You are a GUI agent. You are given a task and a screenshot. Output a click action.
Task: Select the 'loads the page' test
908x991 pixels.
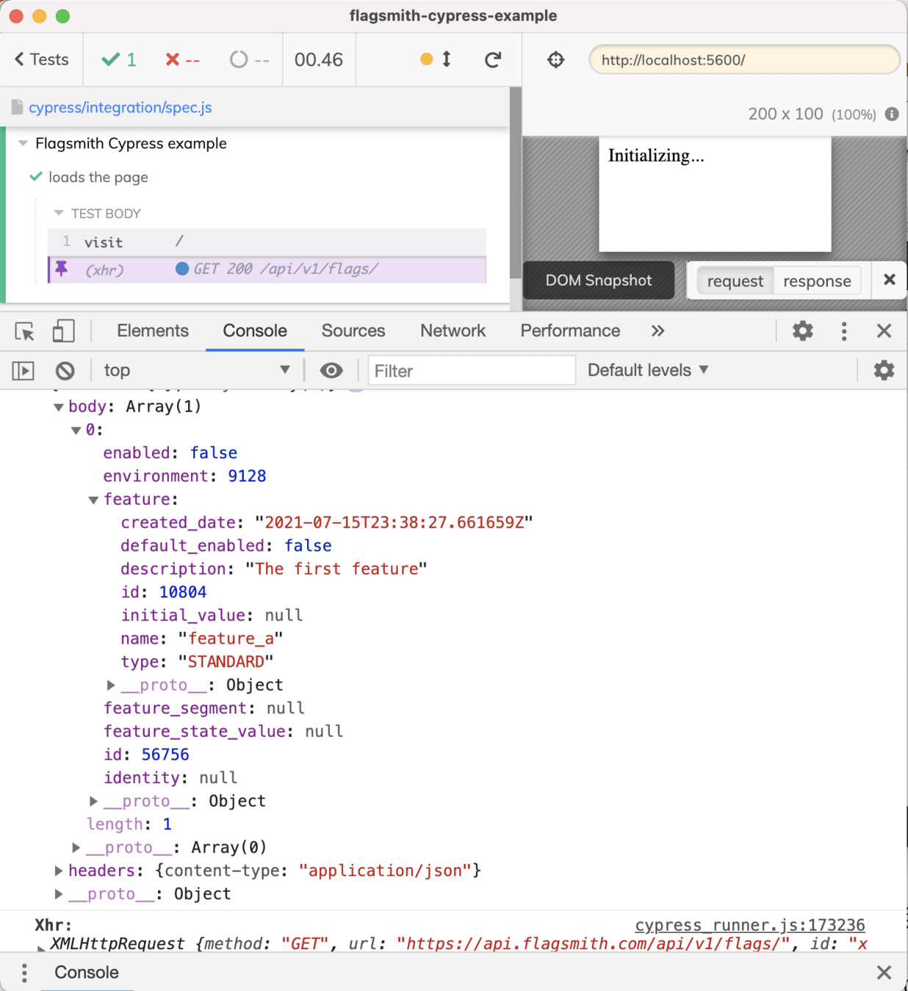pos(98,177)
